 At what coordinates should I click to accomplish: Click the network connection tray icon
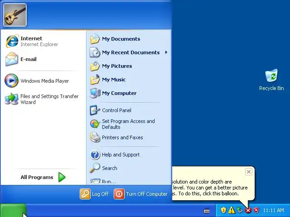point(240,210)
